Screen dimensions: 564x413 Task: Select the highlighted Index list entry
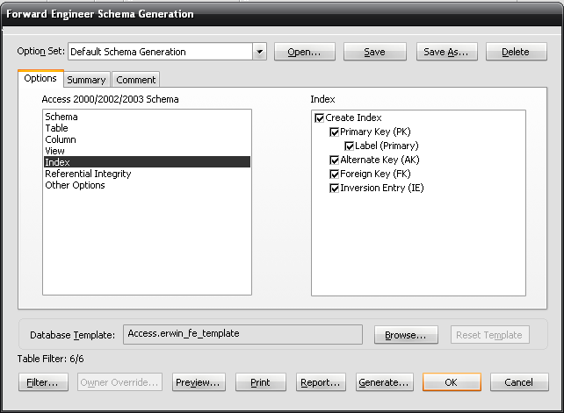coord(147,162)
